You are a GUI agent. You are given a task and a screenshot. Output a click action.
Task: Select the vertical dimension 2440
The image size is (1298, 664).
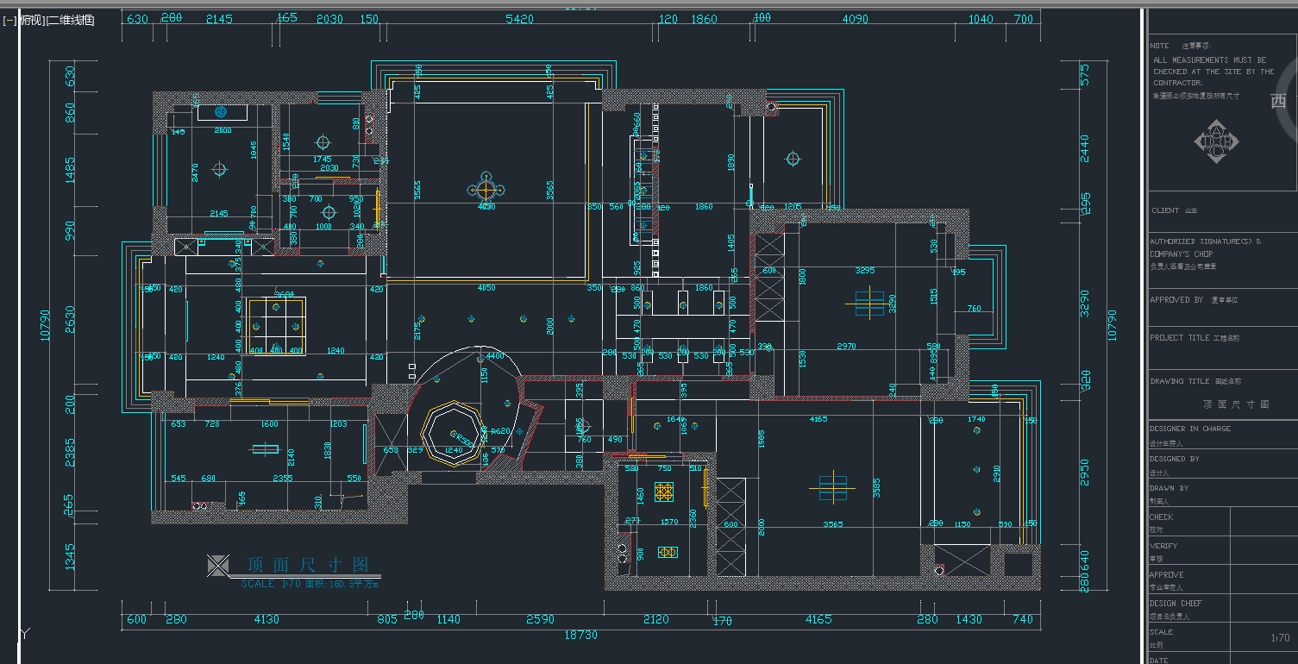[1085, 148]
